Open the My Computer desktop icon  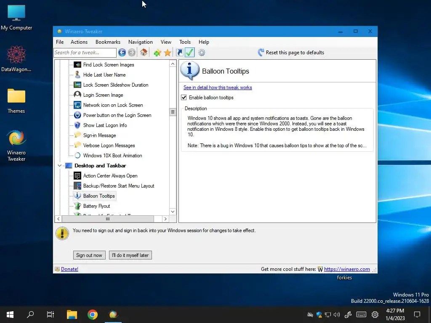pyautogui.click(x=16, y=18)
